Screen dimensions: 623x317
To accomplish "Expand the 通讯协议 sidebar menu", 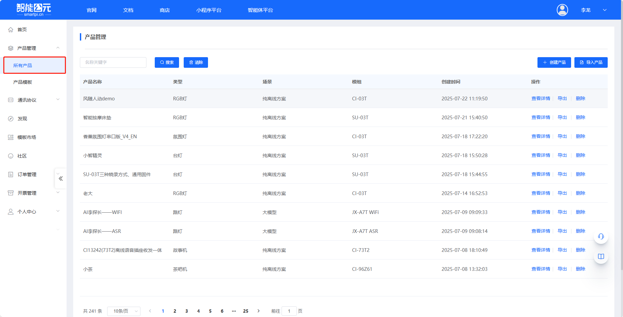I will point(33,100).
